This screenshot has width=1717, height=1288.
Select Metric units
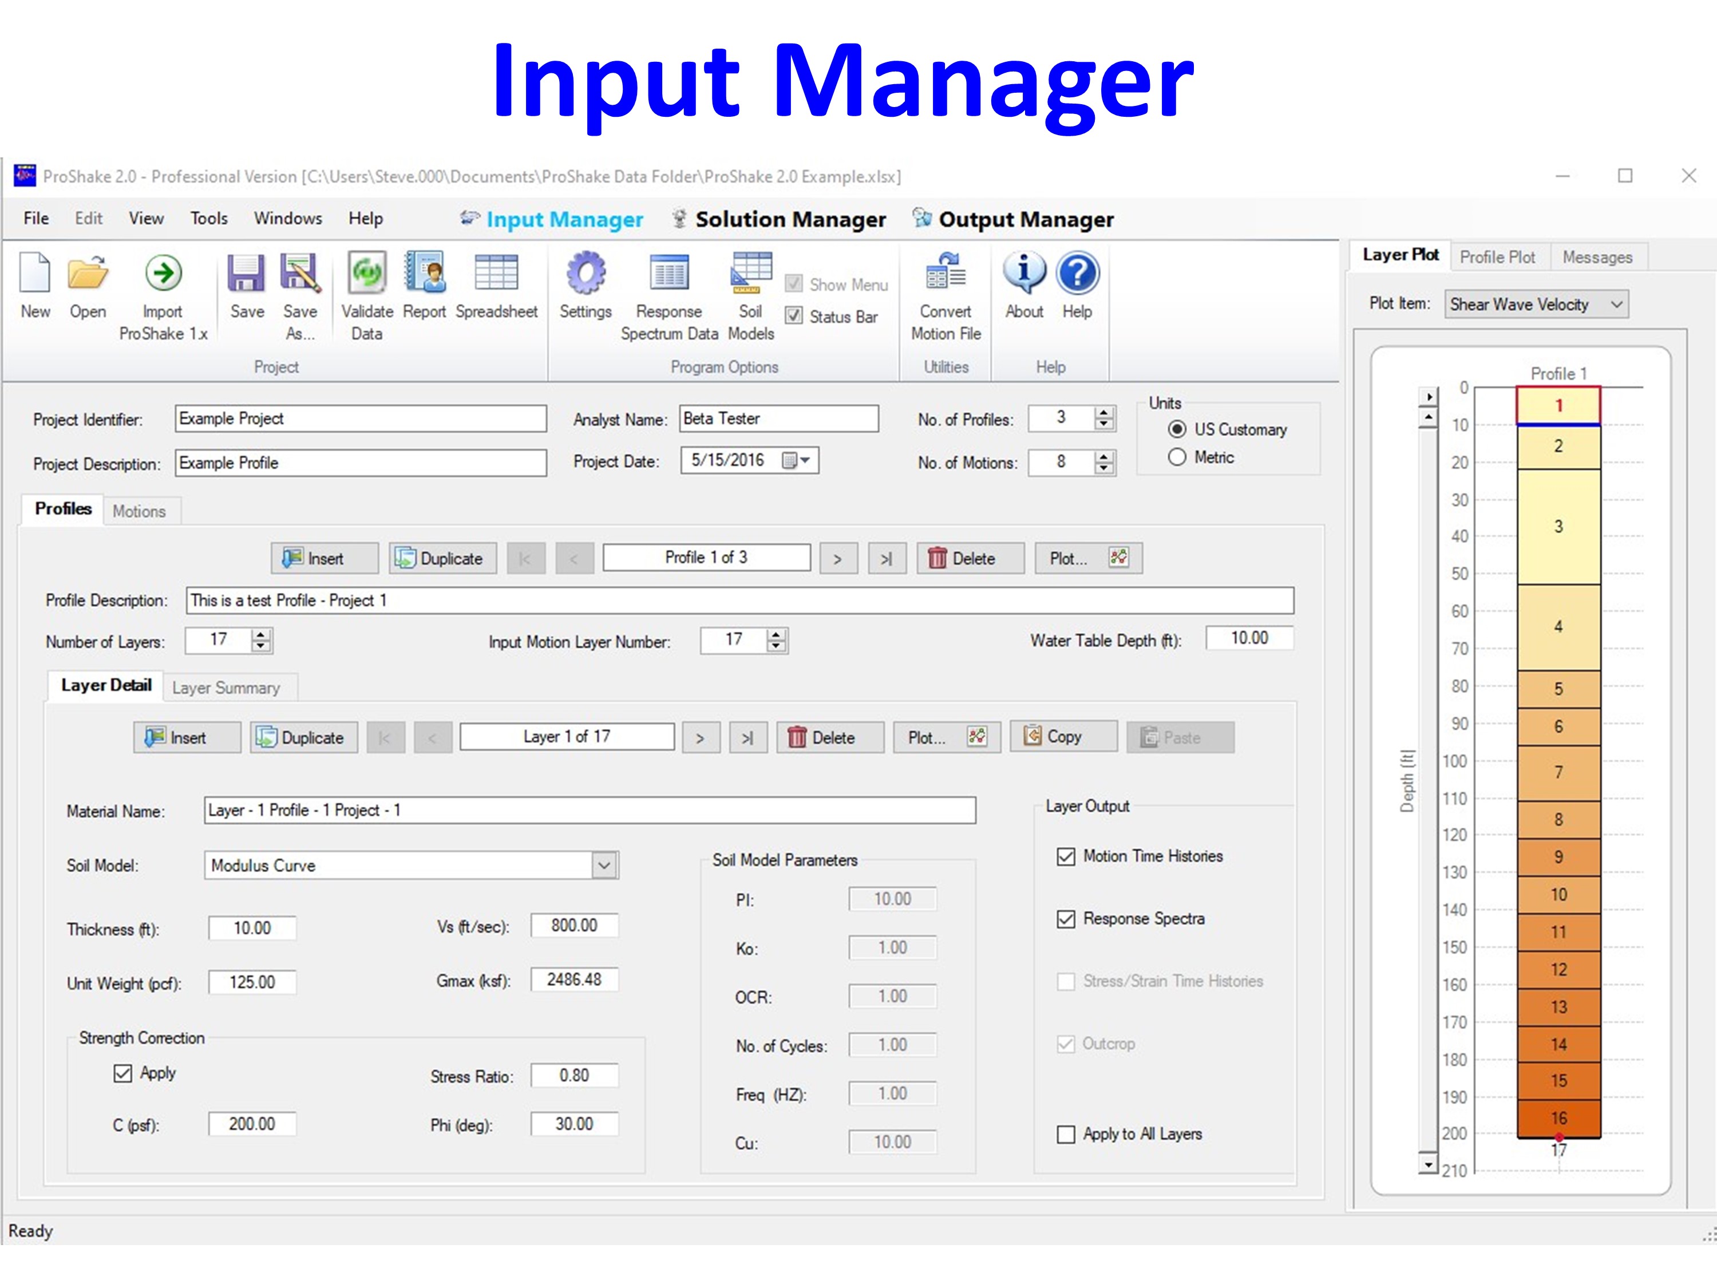pyautogui.click(x=1177, y=457)
